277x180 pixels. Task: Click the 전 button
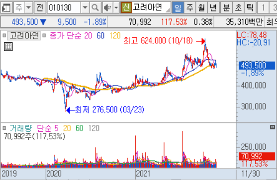(40, 7)
